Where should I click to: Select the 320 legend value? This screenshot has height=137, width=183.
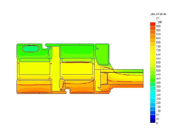point(158,91)
